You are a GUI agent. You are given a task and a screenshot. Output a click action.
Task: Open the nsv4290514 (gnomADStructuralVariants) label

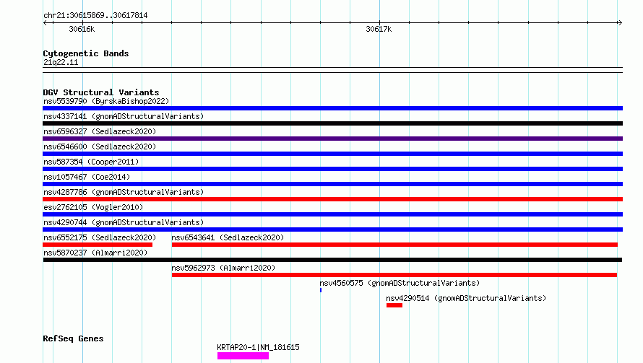(x=466, y=298)
